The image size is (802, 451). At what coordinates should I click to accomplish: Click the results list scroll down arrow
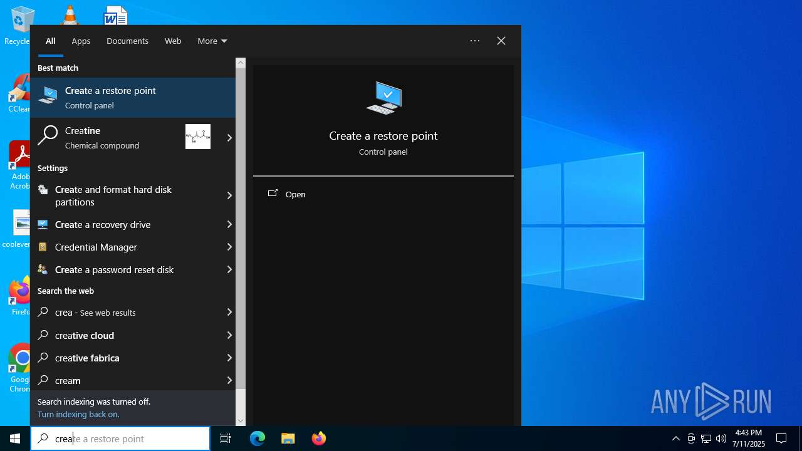coord(241,421)
